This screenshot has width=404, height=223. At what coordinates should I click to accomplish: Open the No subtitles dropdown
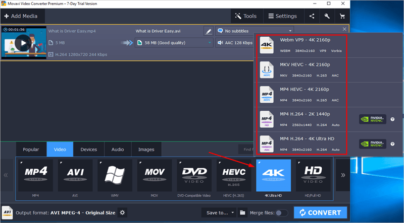click(x=255, y=31)
